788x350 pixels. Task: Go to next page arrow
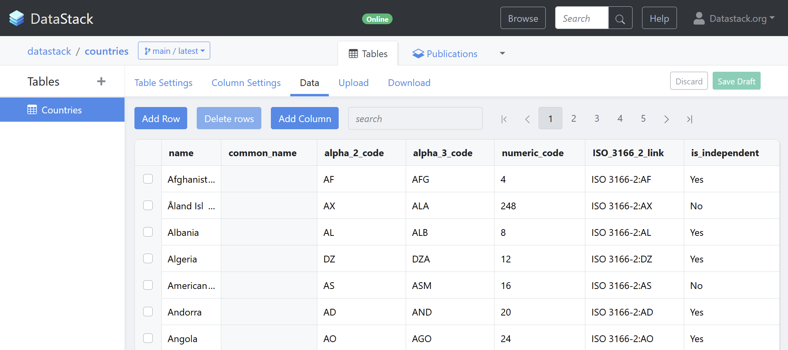click(666, 119)
